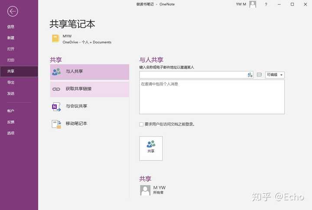Click the yellow MYW notebook icon

pyautogui.click(x=55, y=39)
